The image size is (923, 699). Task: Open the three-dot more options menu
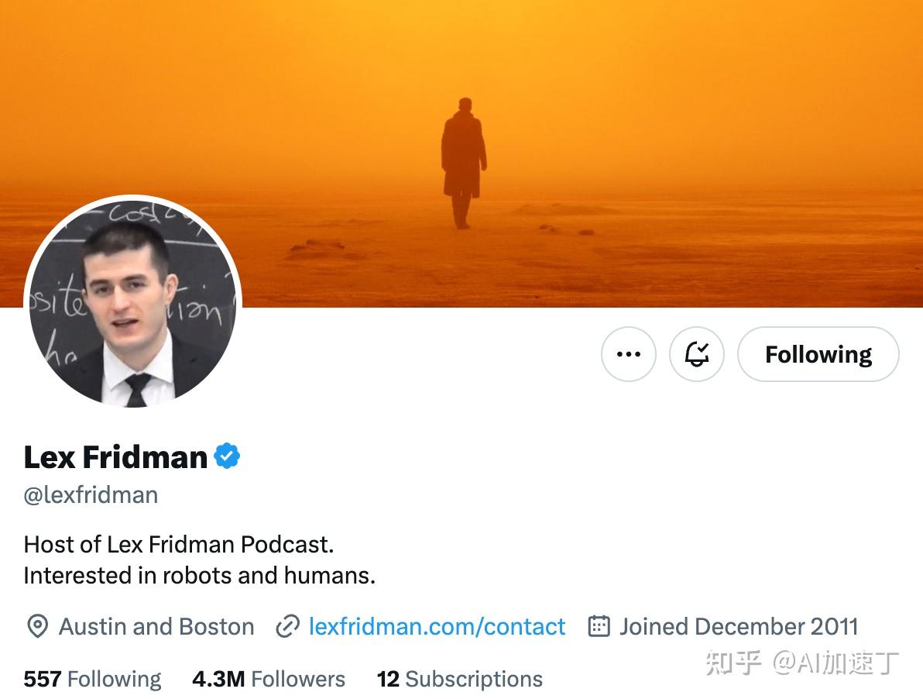(628, 354)
